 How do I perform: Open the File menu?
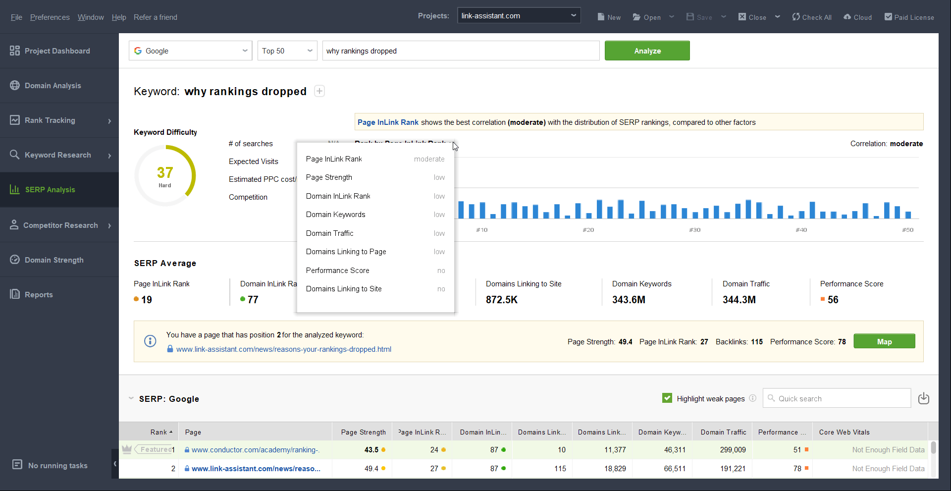coord(16,17)
